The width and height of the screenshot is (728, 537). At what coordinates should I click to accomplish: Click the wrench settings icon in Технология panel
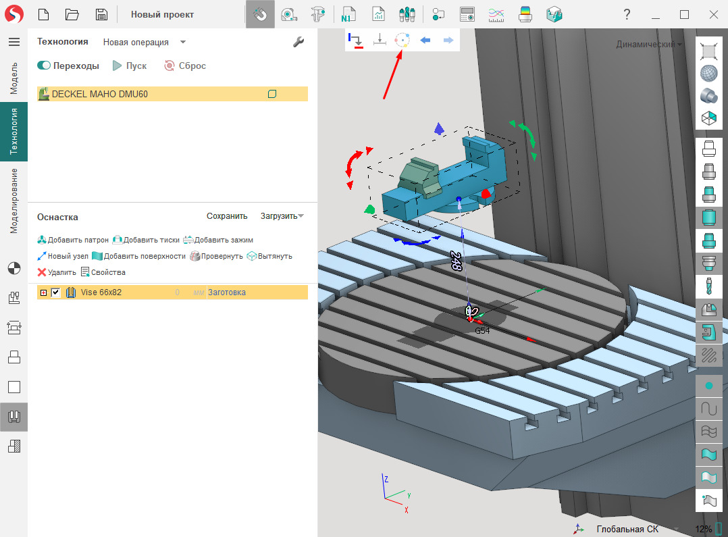click(x=298, y=42)
